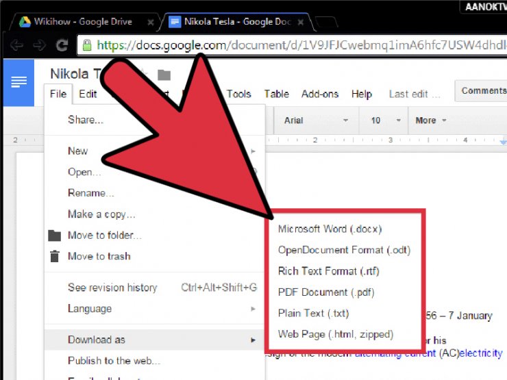Image resolution: width=507 pixels, height=380 pixels.
Task: Open the Arial font dropdown
Action: point(315,121)
